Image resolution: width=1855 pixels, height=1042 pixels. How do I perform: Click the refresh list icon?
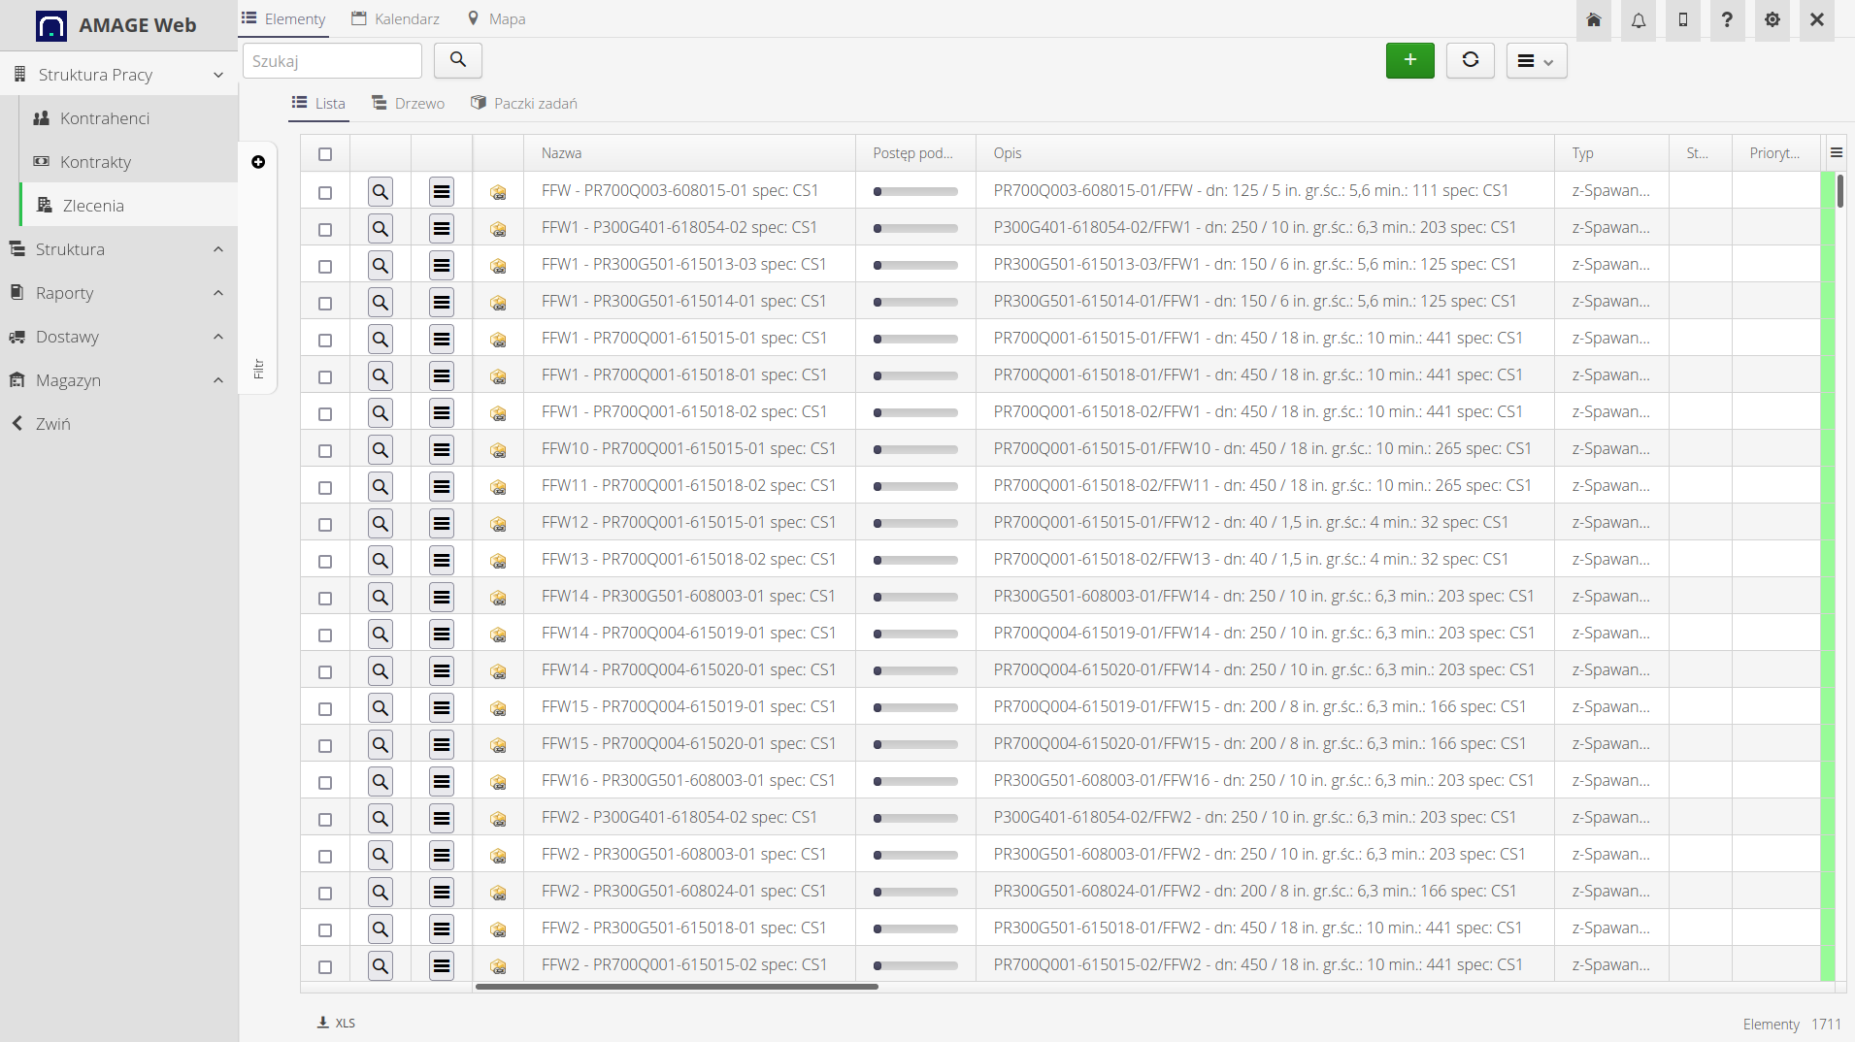click(1470, 60)
